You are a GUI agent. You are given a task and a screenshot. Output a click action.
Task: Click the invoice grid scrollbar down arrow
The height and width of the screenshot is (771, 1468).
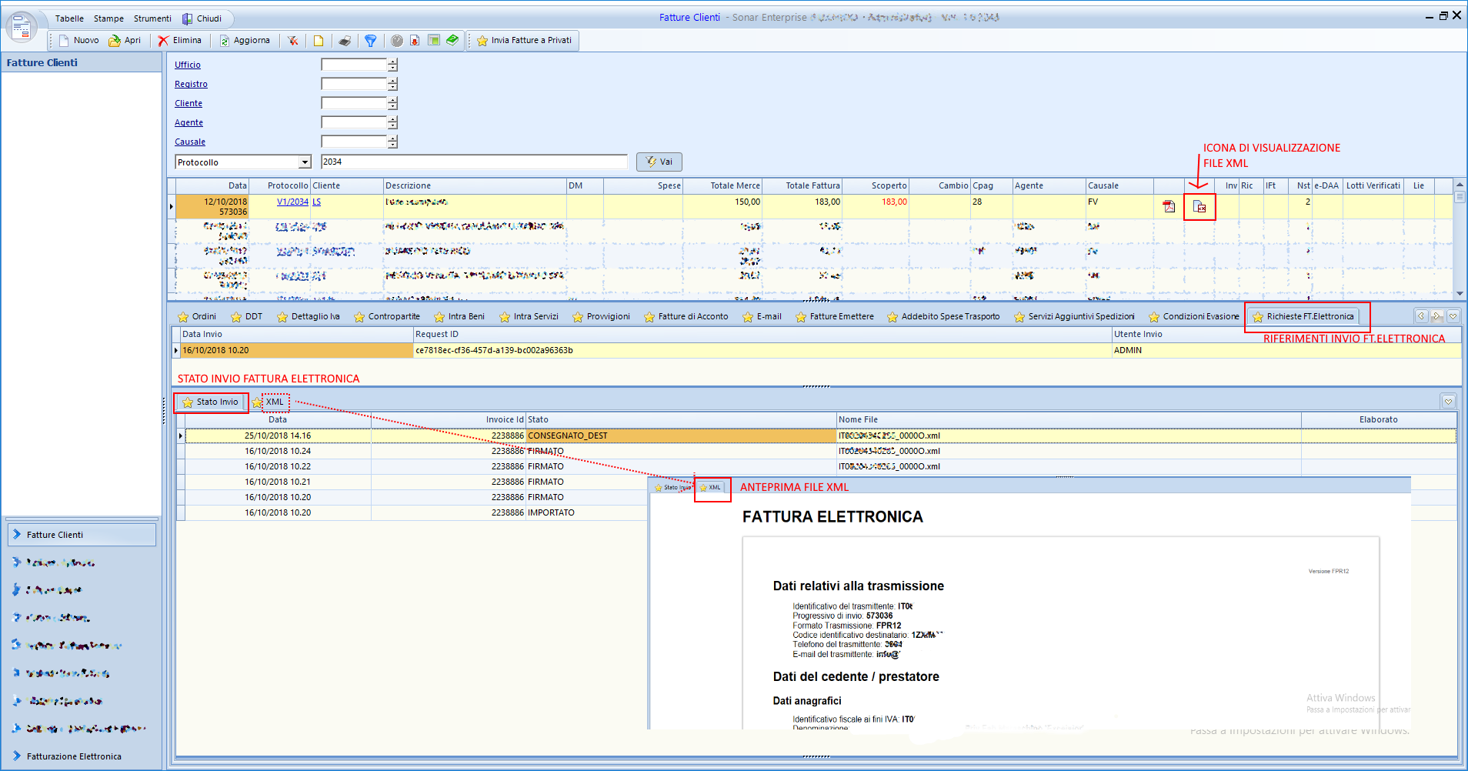pyautogui.click(x=1459, y=293)
